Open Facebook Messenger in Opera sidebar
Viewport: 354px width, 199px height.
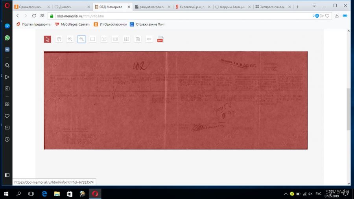pyautogui.click(x=7, y=26)
